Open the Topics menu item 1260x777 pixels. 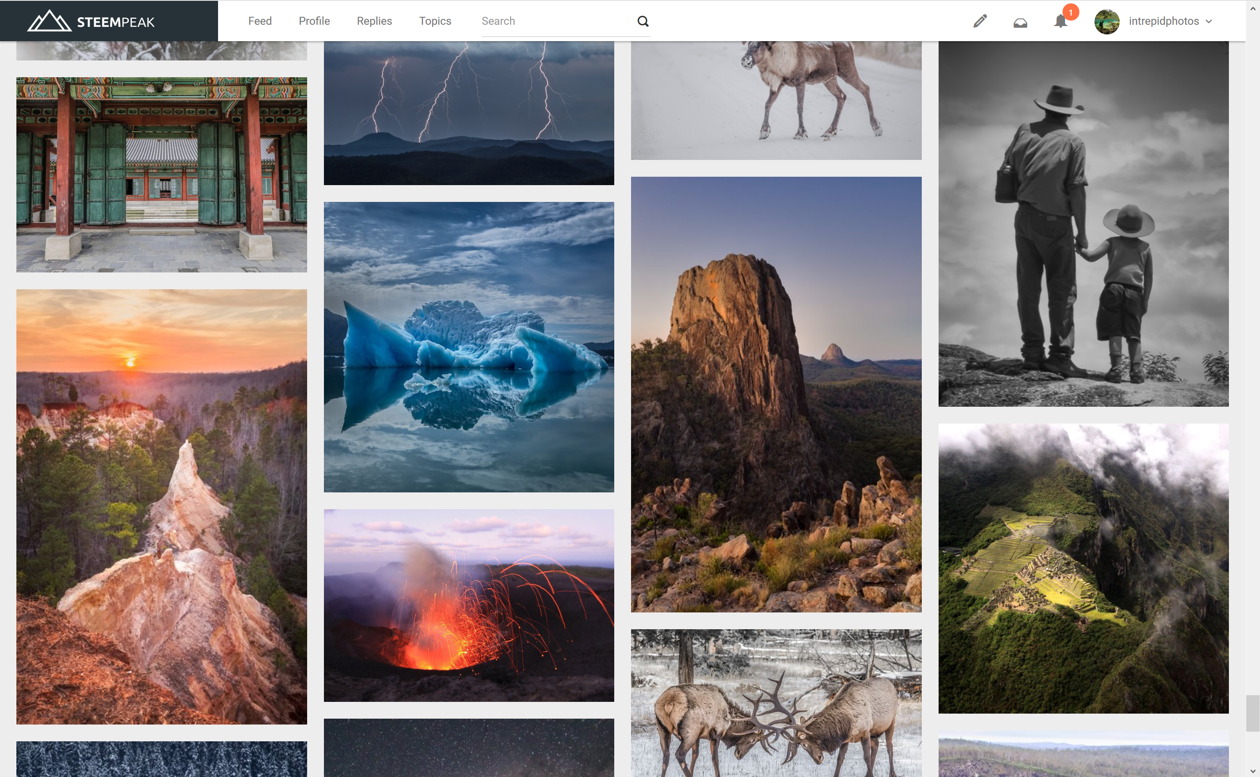click(435, 21)
